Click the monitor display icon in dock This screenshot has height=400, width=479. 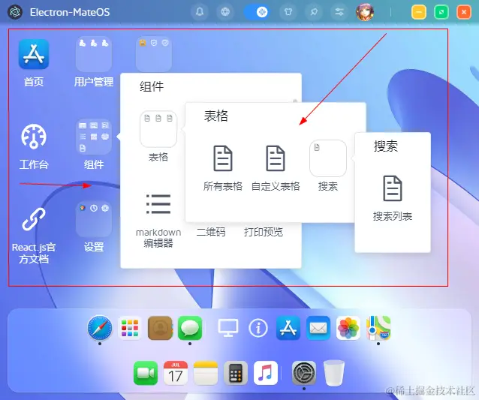point(228,328)
